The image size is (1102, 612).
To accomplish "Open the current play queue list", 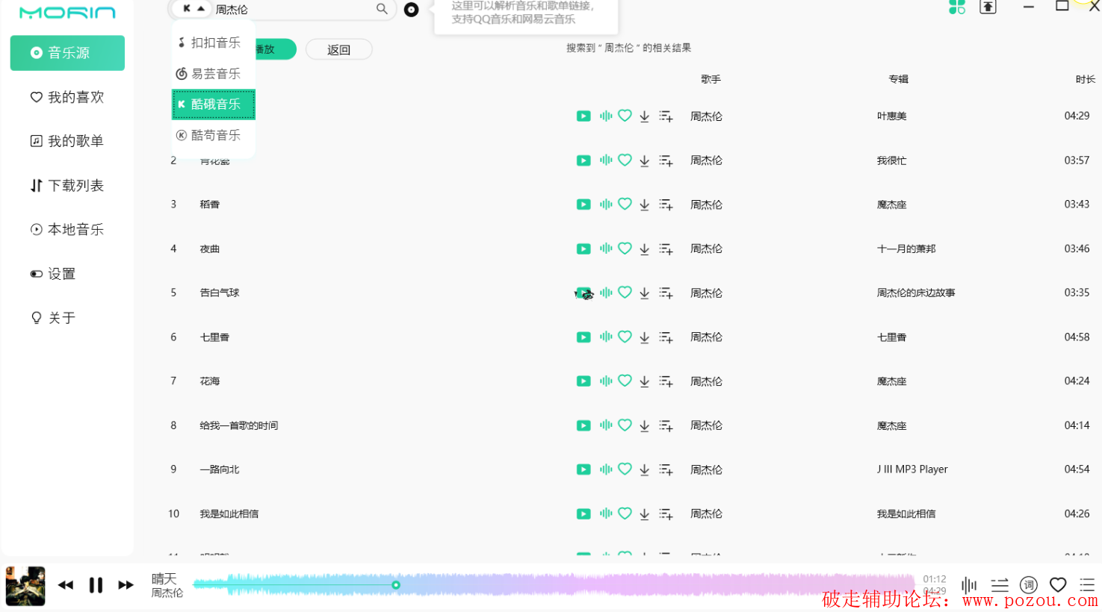I will tap(1087, 585).
